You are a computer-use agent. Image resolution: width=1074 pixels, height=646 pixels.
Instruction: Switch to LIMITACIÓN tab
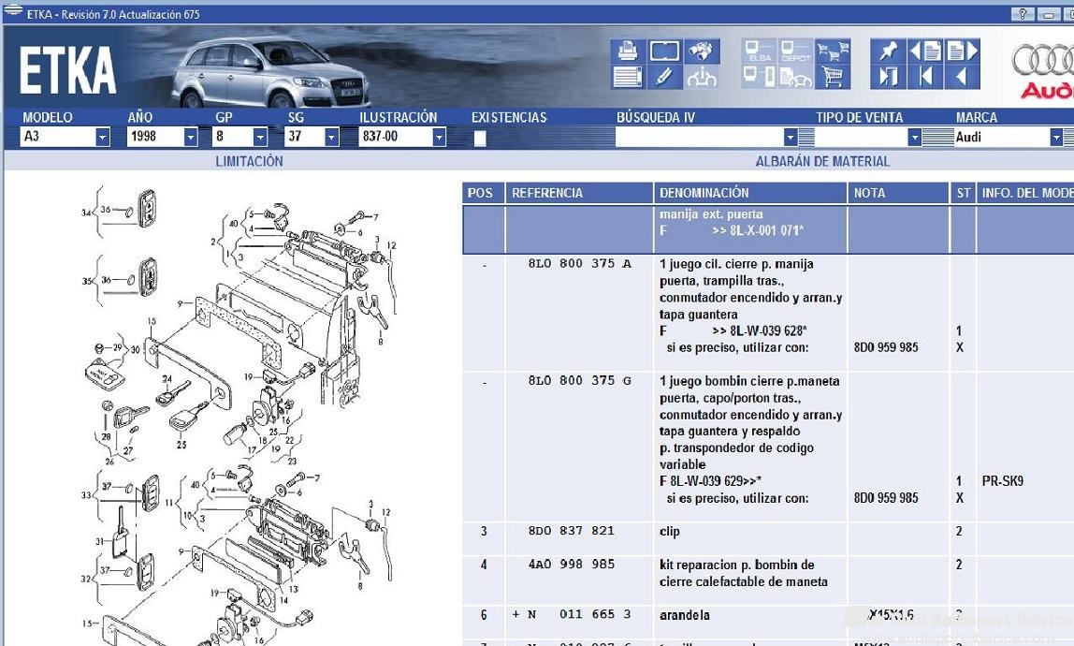[249, 161]
